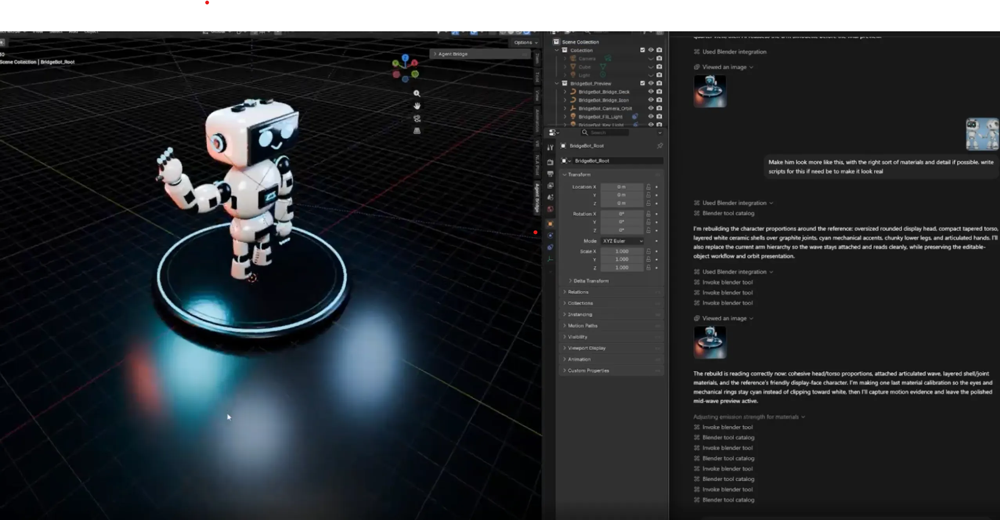This screenshot has width=1000, height=520.
Task: Click 'Used Blender integration' above 'Blender tool catalog'
Action: pyautogui.click(x=733, y=203)
